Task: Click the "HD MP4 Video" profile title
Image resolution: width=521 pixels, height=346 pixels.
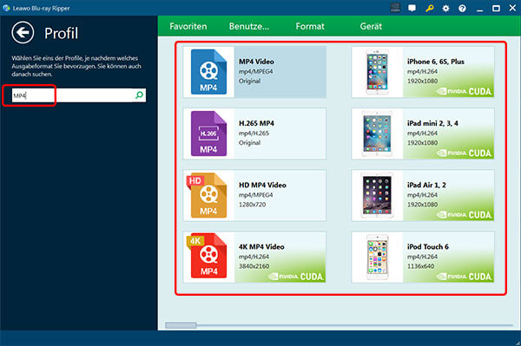Action: (x=262, y=185)
